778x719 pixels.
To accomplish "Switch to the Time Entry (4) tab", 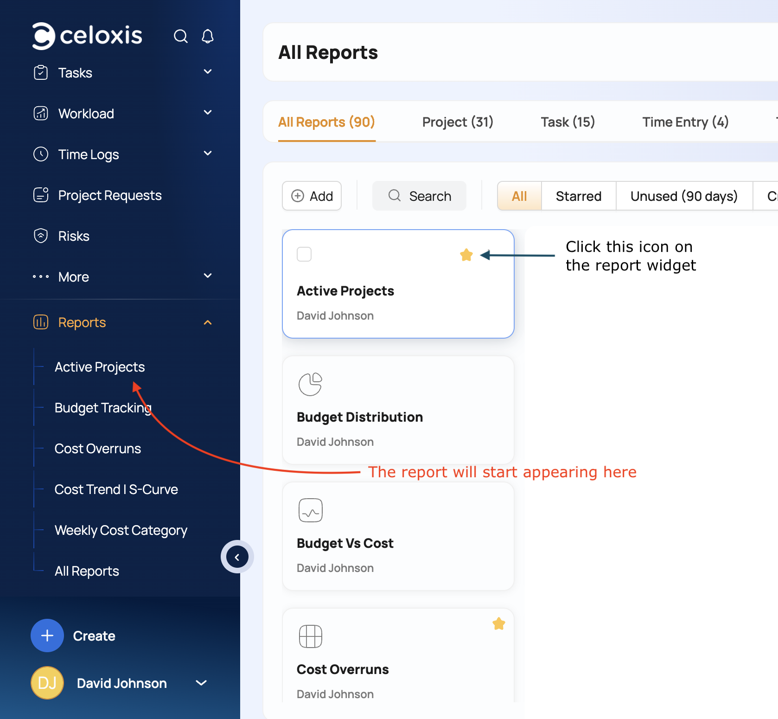I will click(x=685, y=122).
